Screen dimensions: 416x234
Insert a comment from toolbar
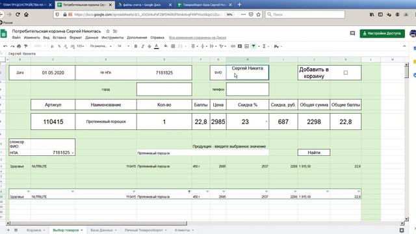tap(240, 46)
